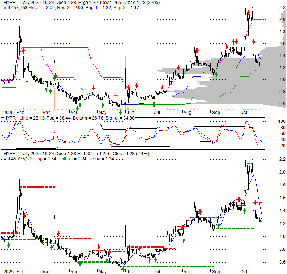Select the Sep month label under the top chart

pyautogui.click(x=216, y=112)
